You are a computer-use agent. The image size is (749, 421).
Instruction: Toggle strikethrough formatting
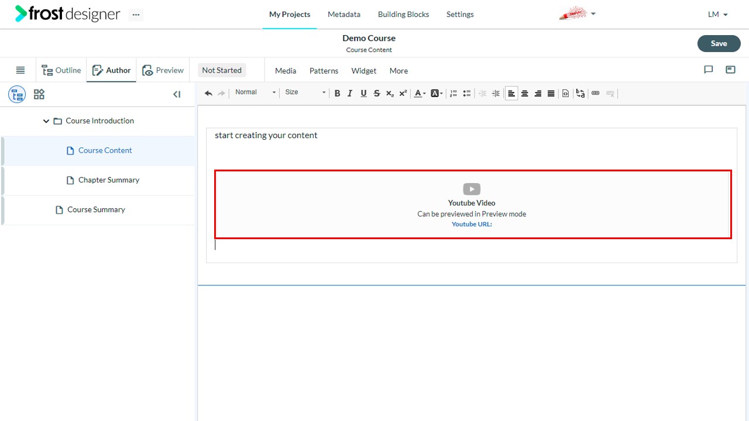[377, 94]
